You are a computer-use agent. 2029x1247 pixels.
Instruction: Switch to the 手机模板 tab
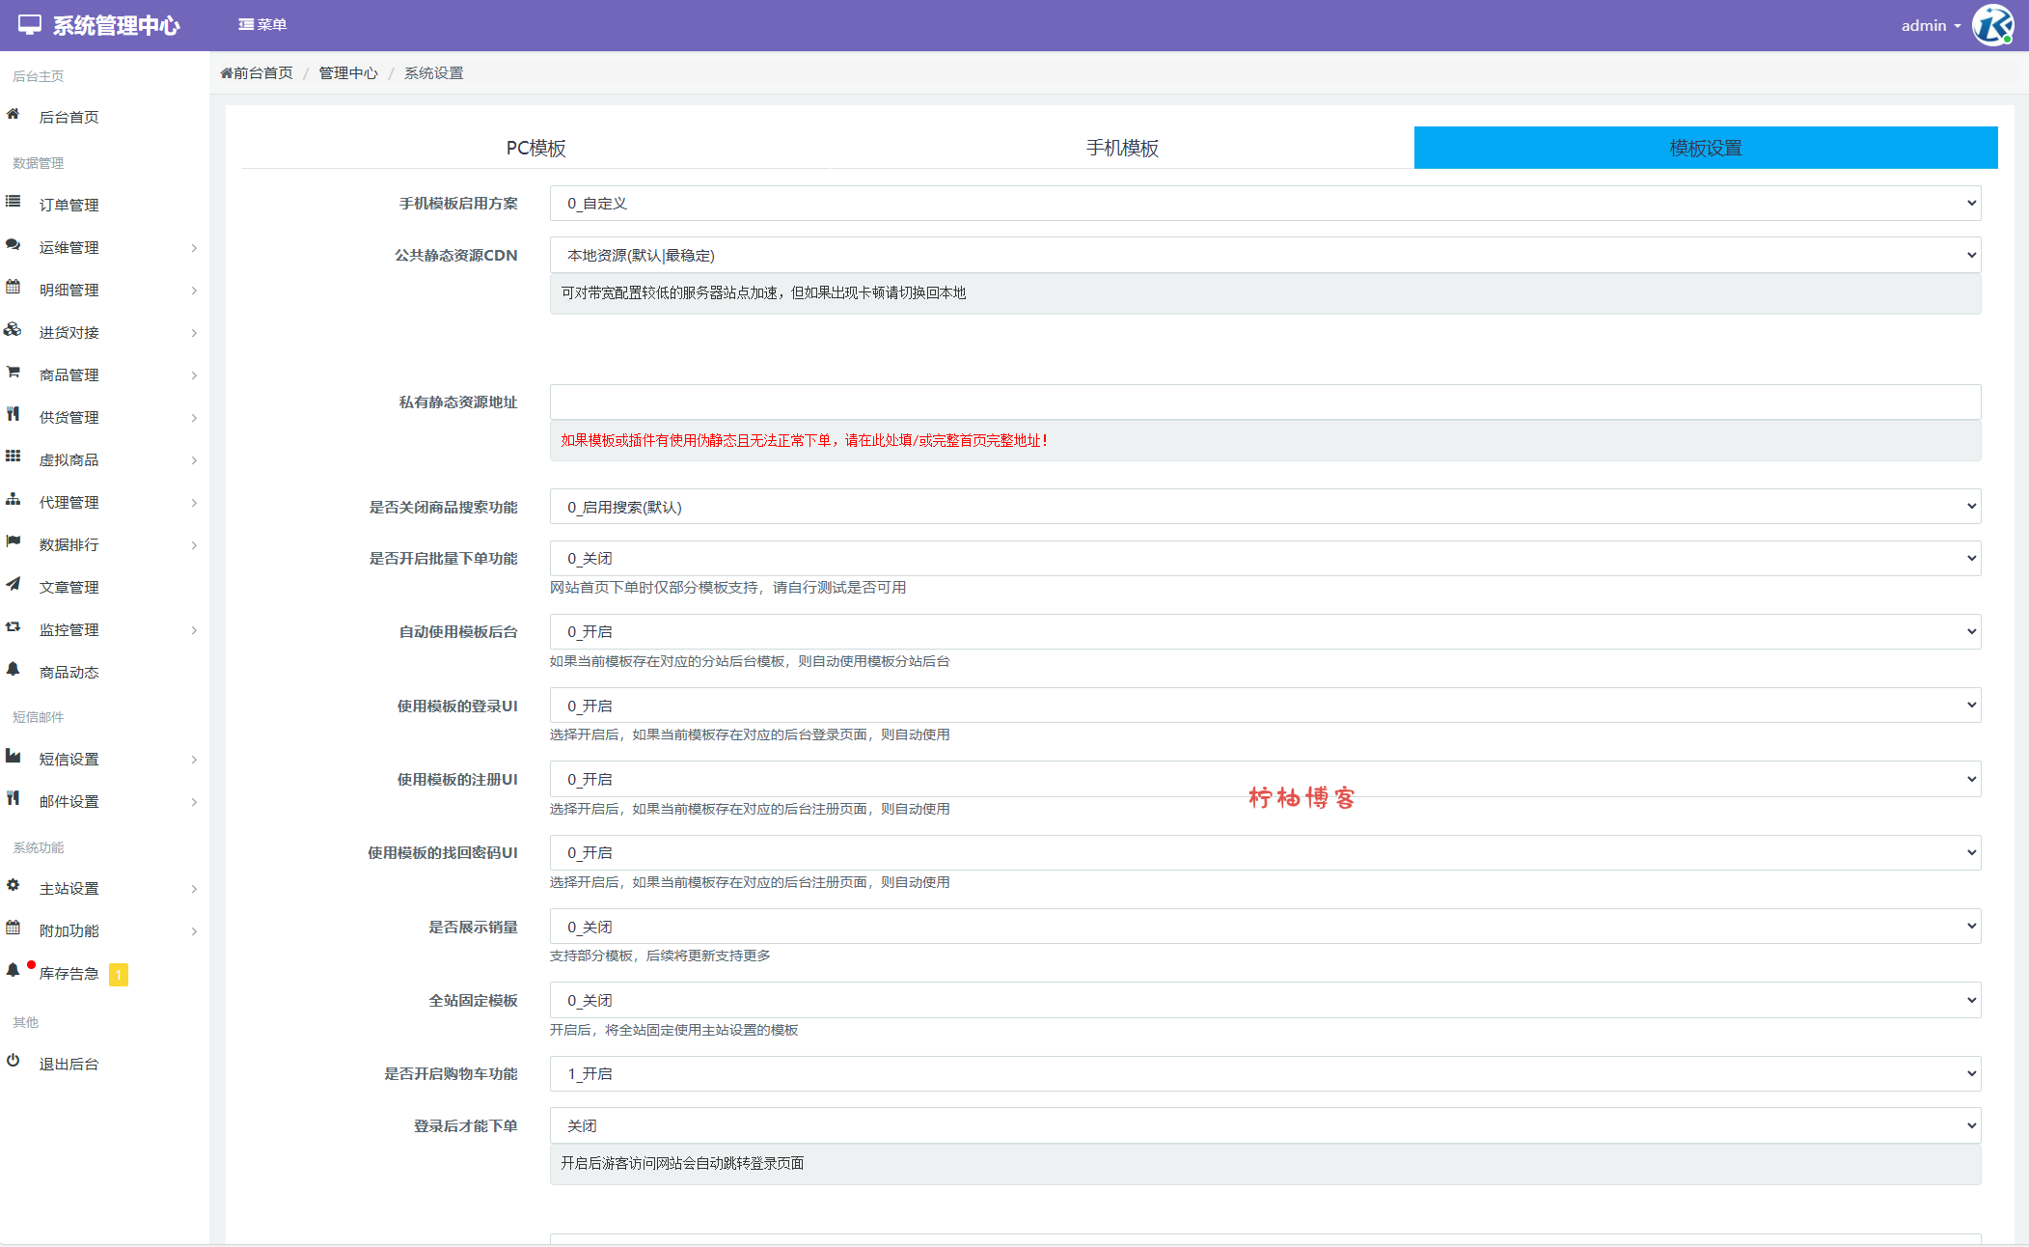click(x=1122, y=149)
